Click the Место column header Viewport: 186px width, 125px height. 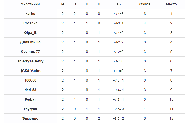point(171,4)
